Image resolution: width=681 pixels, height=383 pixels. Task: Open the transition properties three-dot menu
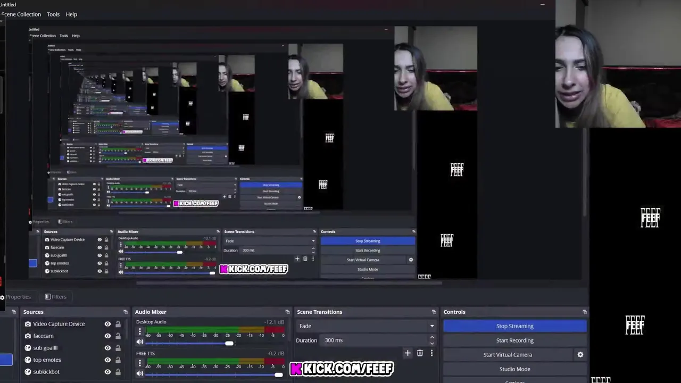pos(431,353)
